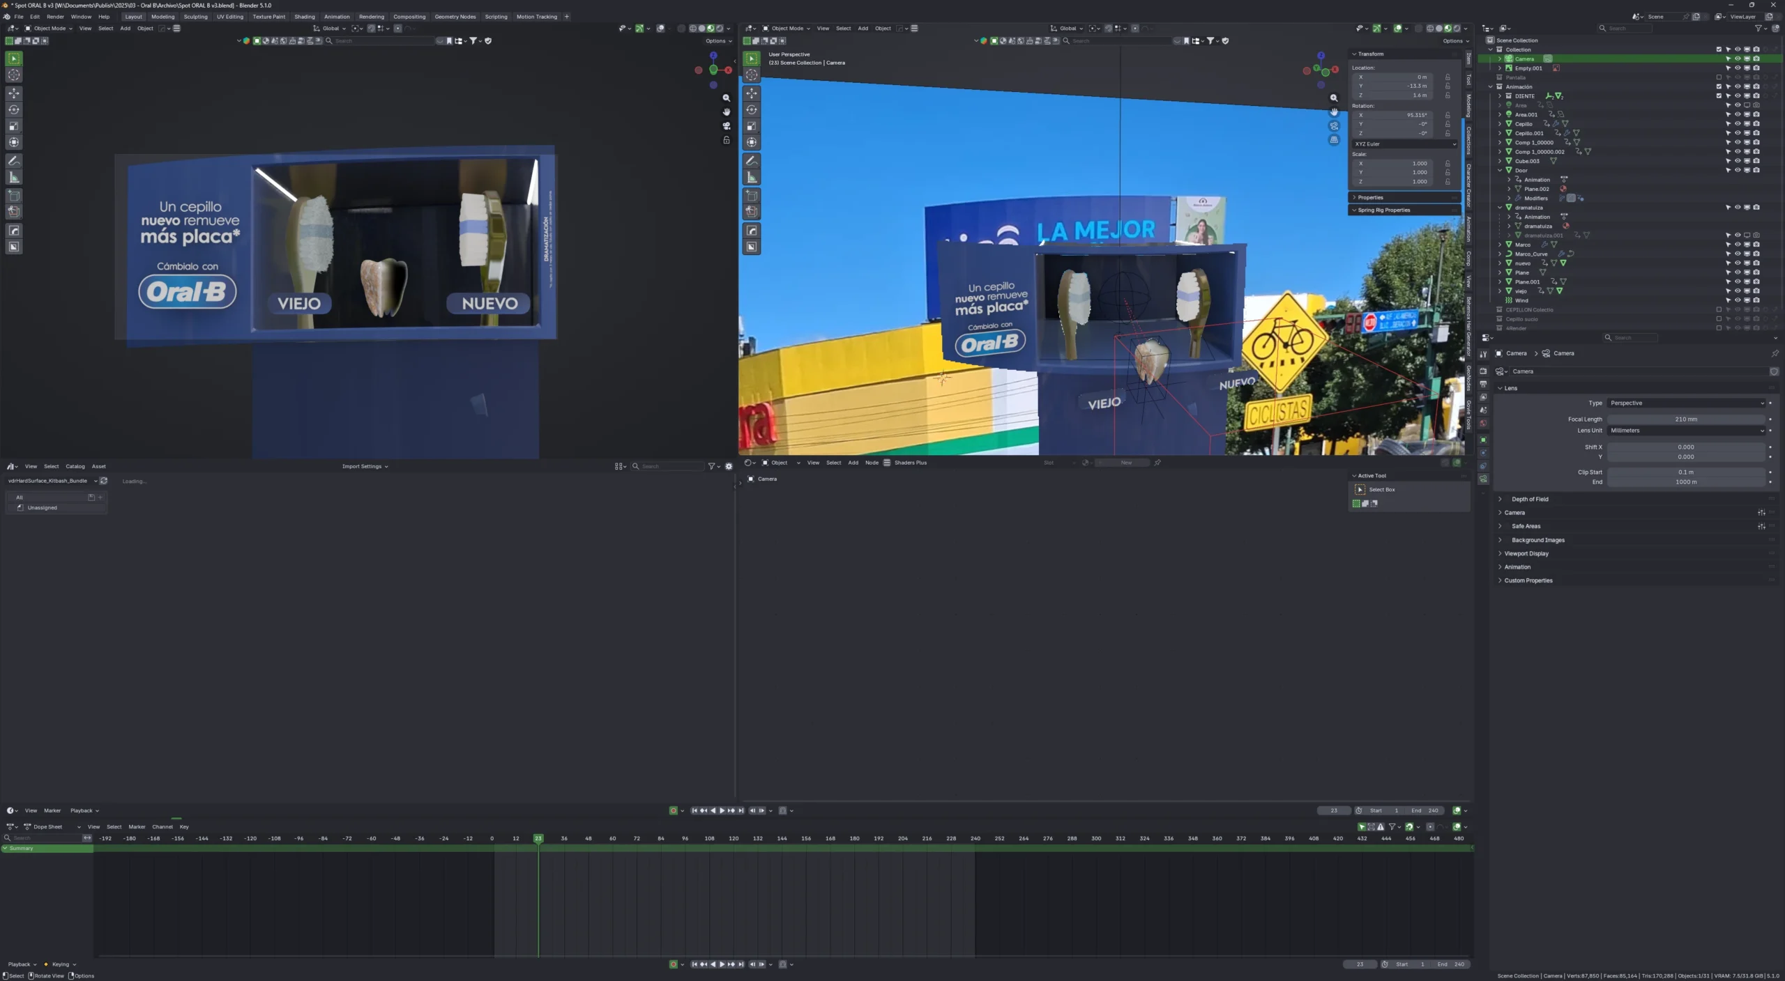
Task: Select the Select Box tool in the right viewport
Action: point(752,59)
